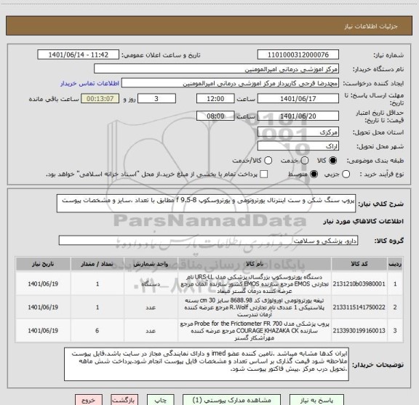Click the R.Wolf ureterotomy blade item name
The height and width of the screenshot is (405, 419).
(255, 308)
